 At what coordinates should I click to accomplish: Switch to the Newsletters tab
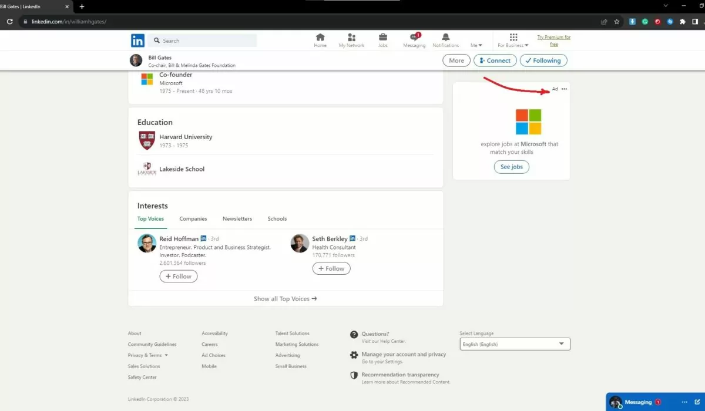237,218
